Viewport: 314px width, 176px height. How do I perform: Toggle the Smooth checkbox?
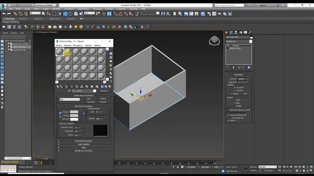point(228,121)
